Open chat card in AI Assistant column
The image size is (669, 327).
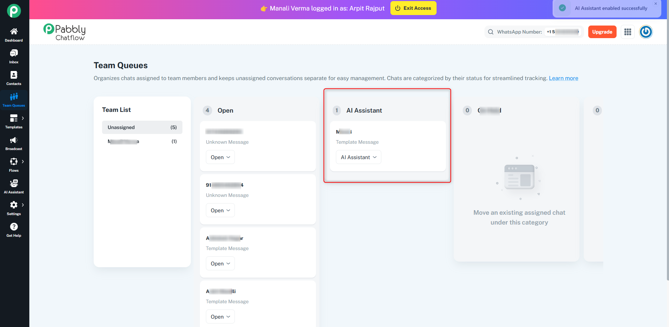coord(388,146)
